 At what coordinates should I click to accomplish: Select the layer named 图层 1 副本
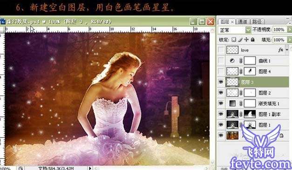(270, 114)
